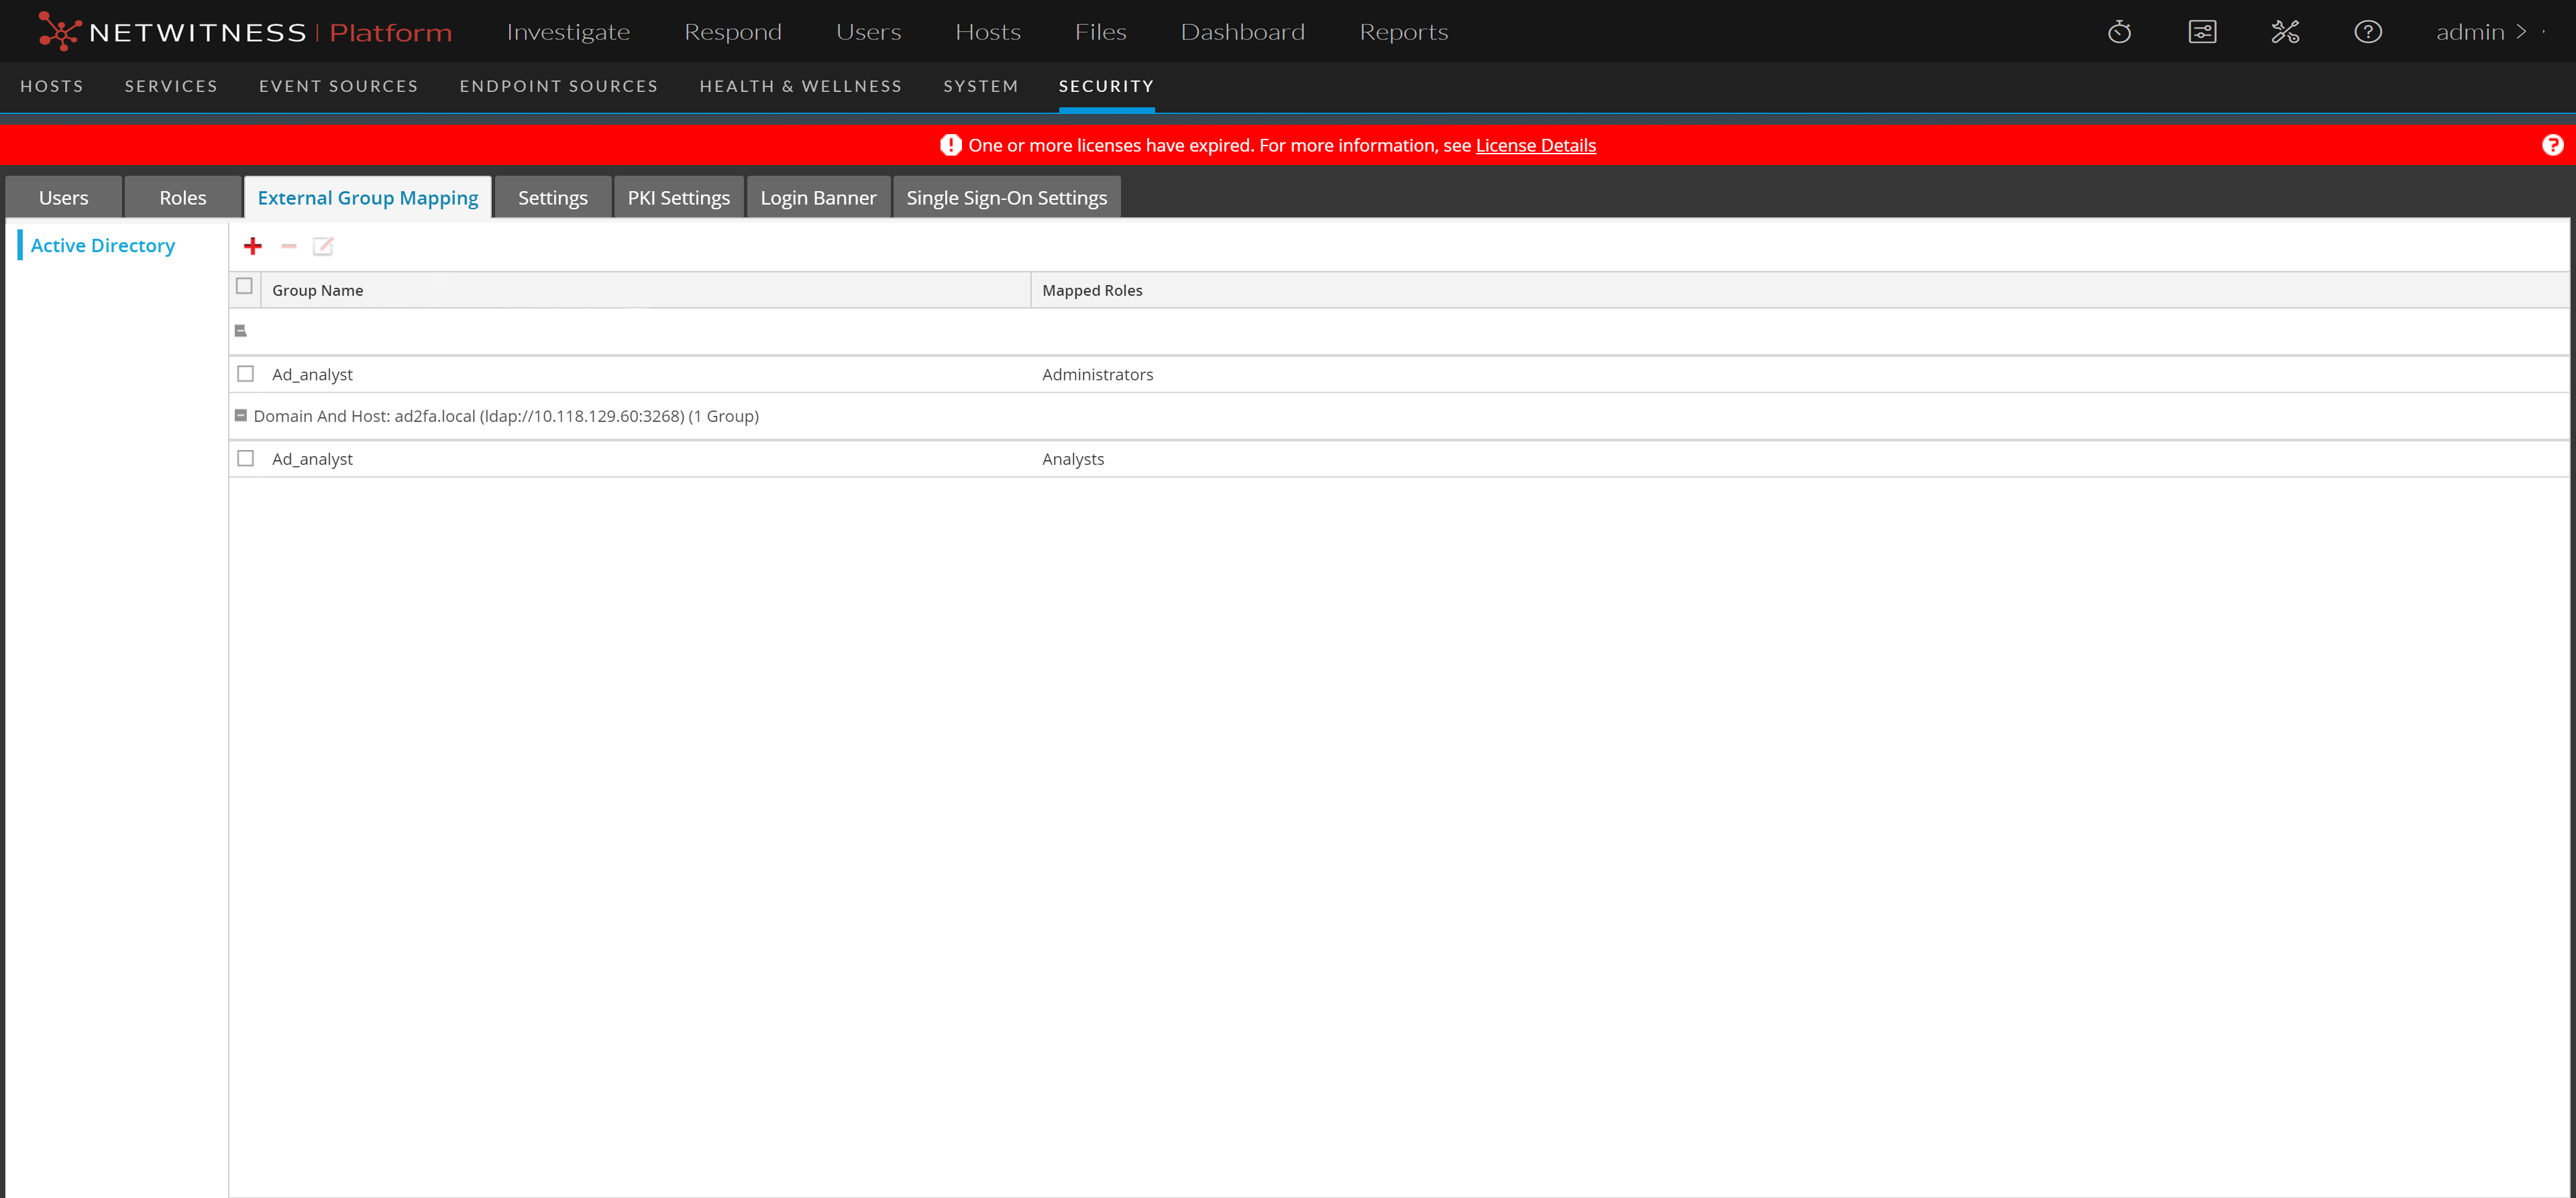Open the jobs stopwatch icon in the header
The width and height of the screenshot is (2576, 1198).
pyautogui.click(x=2119, y=31)
